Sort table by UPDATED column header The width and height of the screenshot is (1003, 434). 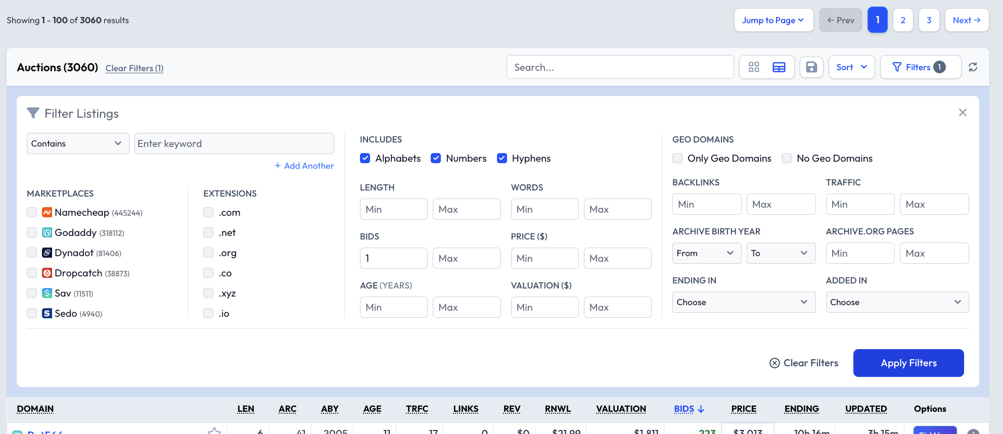(x=866, y=409)
